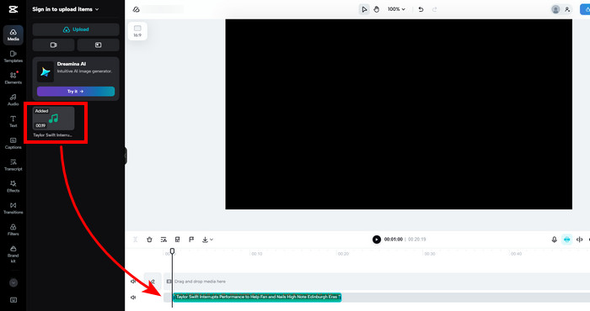Select the hand pan tool
This screenshot has width=590, height=311.
point(376,9)
